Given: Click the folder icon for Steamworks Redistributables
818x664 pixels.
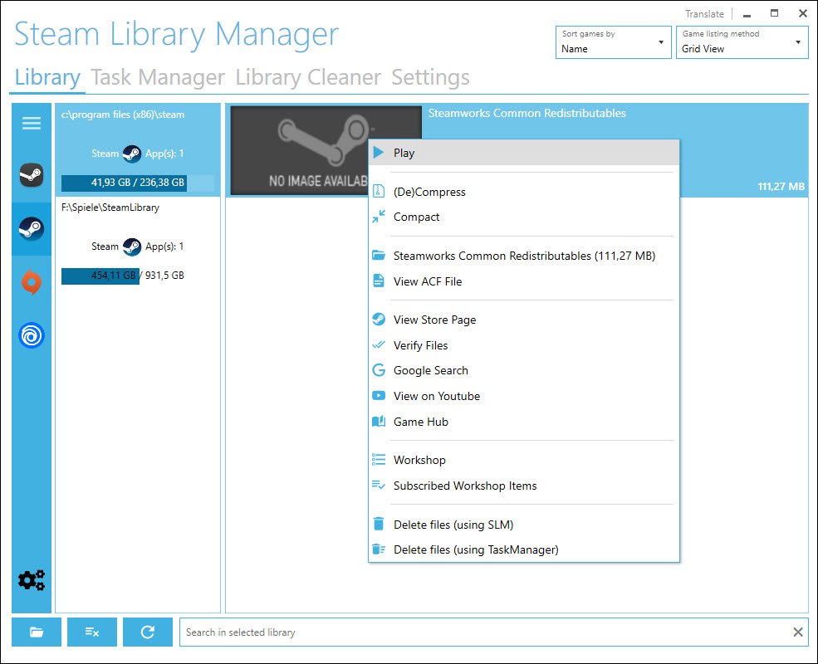Looking at the screenshot, I should 379,256.
